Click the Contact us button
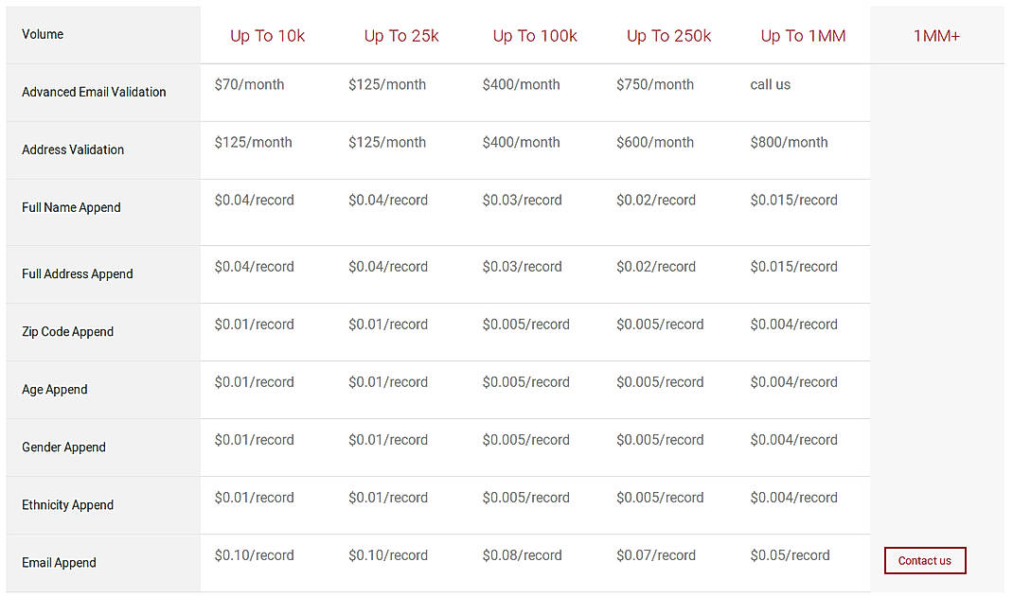Image resolution: width=1013 pixels, height=597 pixels. point(925,560)
